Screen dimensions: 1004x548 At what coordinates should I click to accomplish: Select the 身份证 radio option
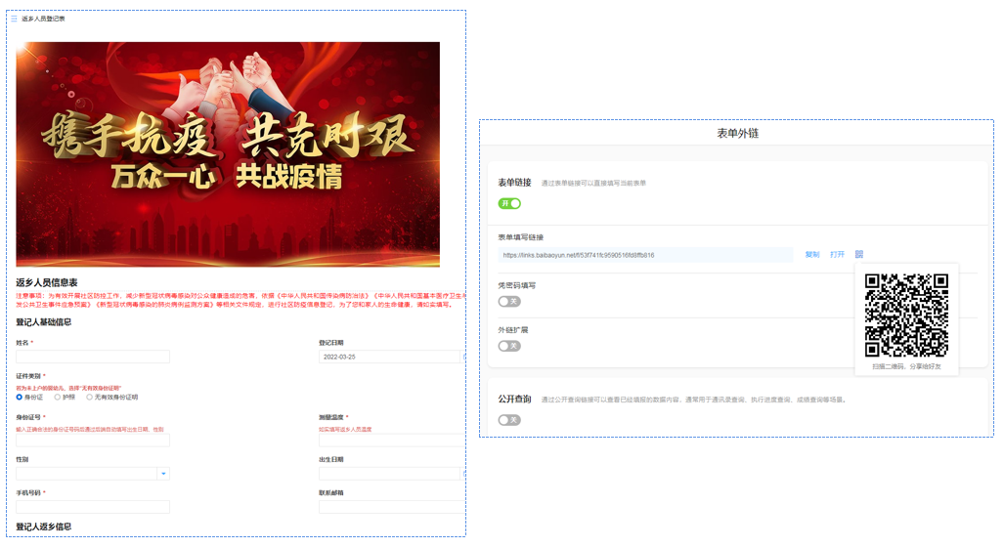(x=20, y=398)
